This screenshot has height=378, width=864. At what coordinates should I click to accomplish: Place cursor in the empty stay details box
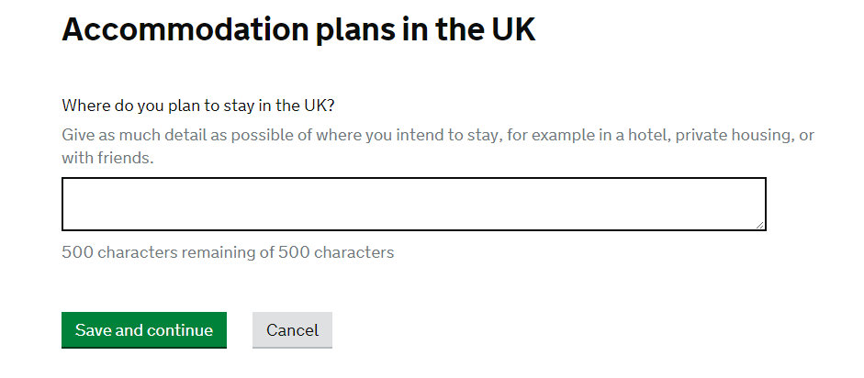click(413, 204)
